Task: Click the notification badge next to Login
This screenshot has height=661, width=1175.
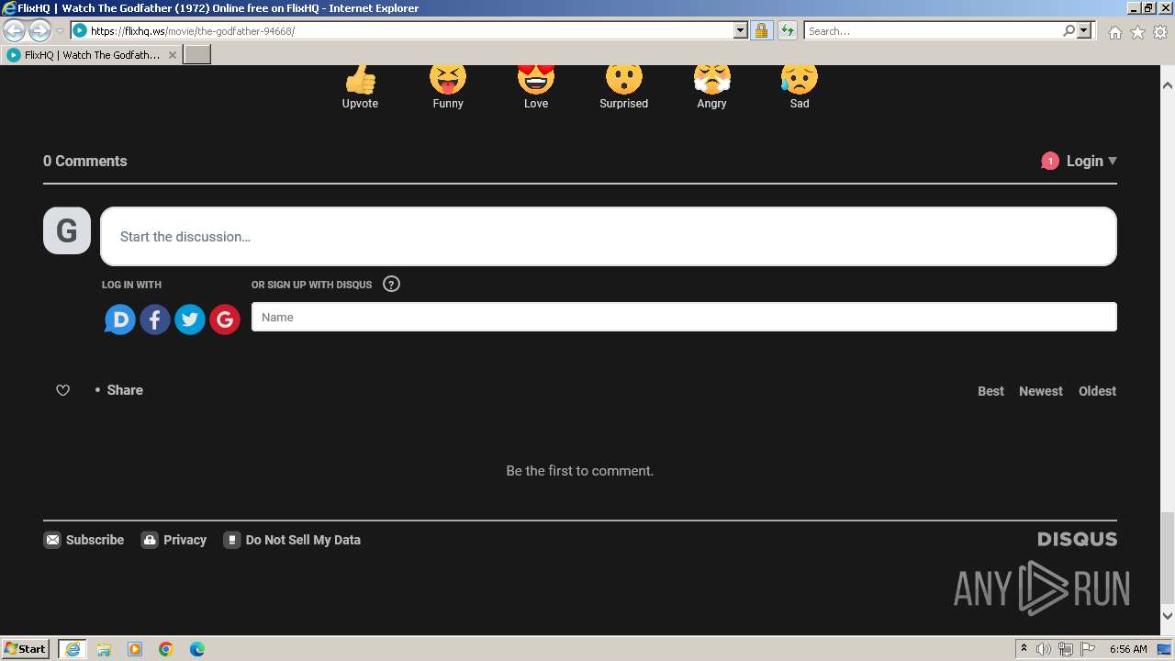Action: click(1050, 161)
